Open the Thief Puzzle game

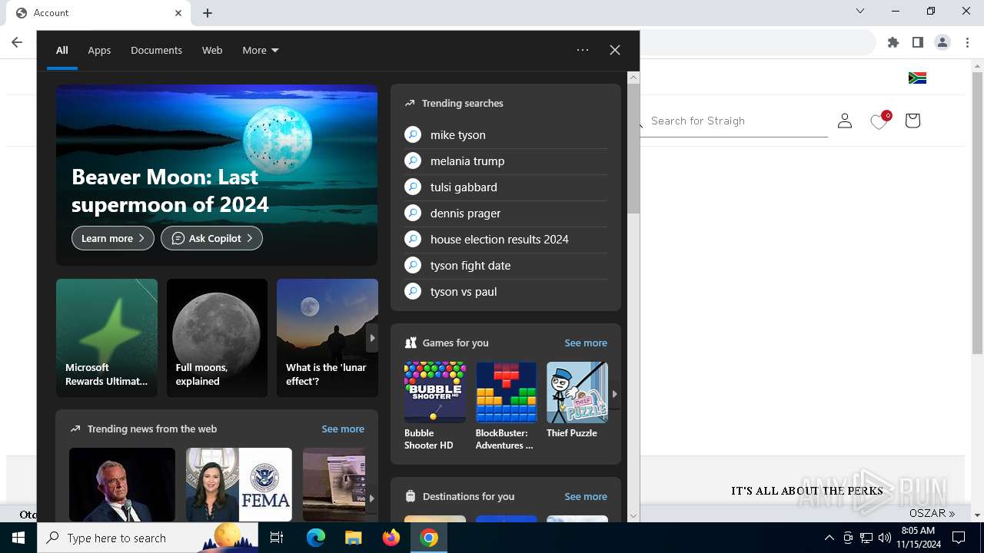pos(577,400)
